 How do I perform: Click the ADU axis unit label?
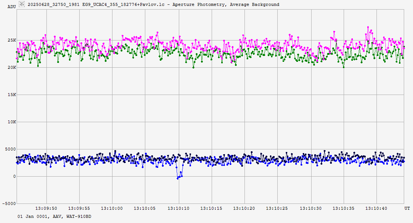12,7
